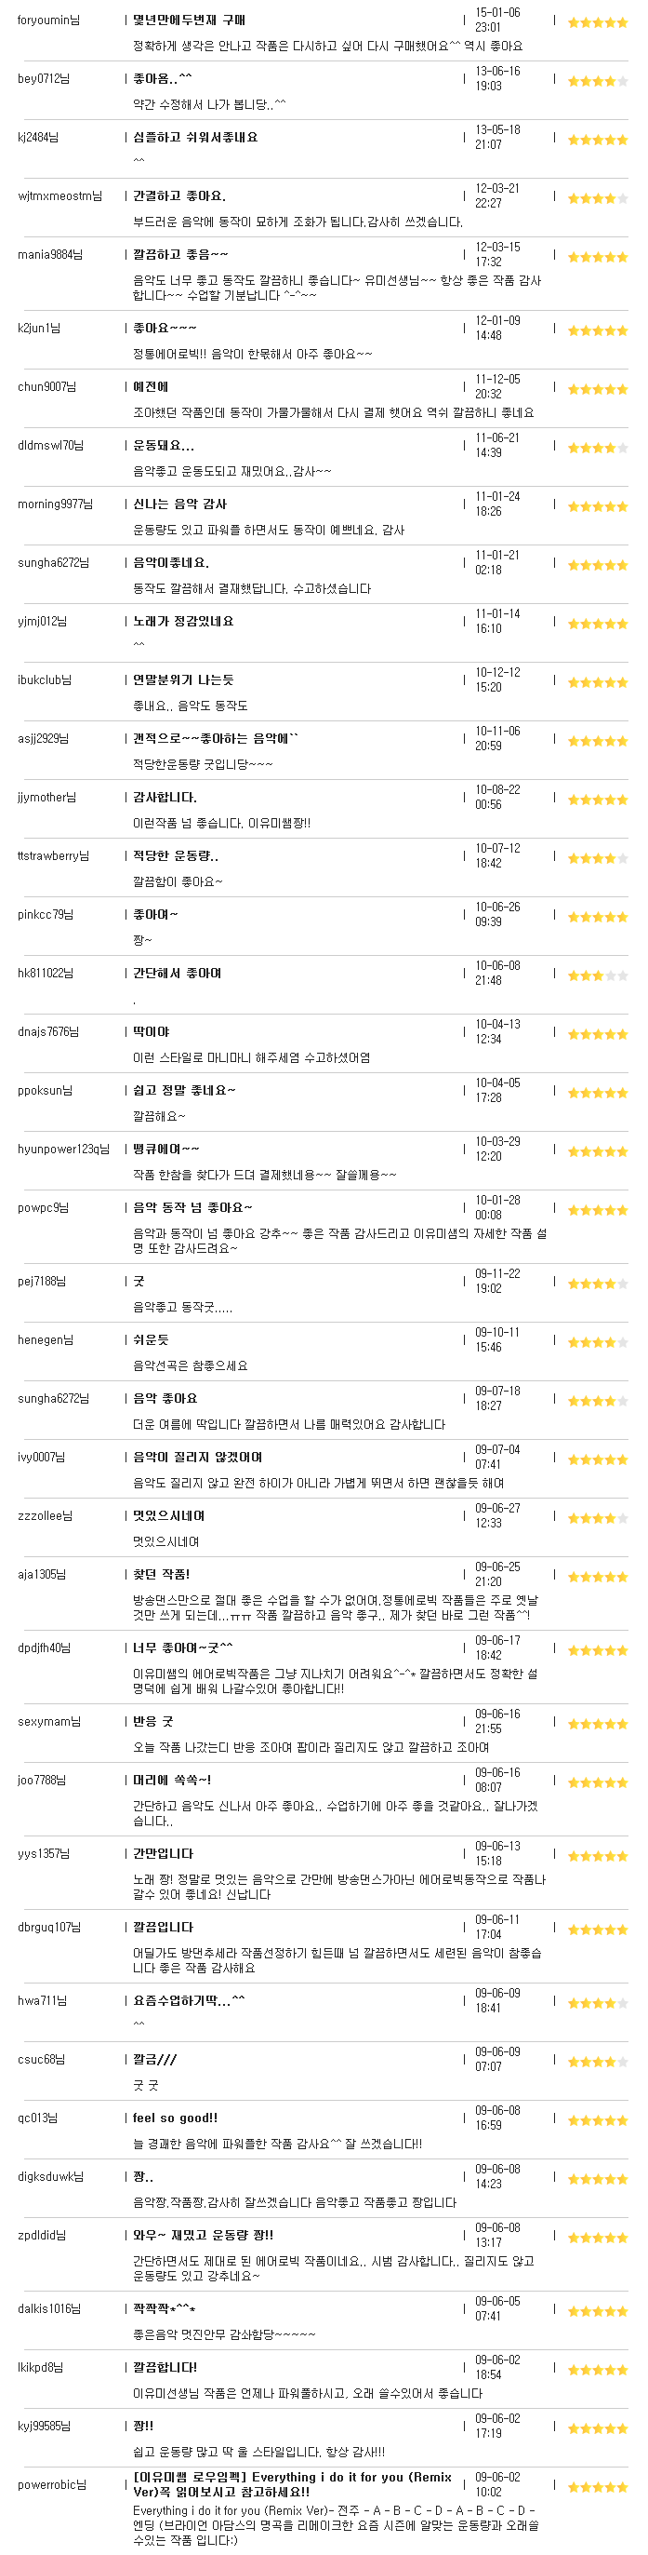This screenshot has height=2555, width=648.
Task: Click the review text under qc013's title
Action: point(277,2144)
